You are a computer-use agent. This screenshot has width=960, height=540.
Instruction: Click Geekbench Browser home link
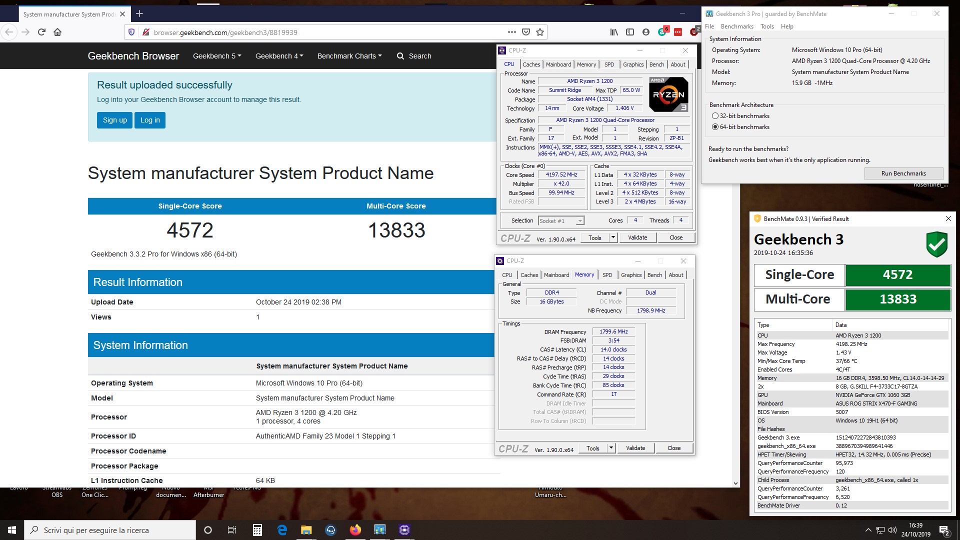pos(133,56)
